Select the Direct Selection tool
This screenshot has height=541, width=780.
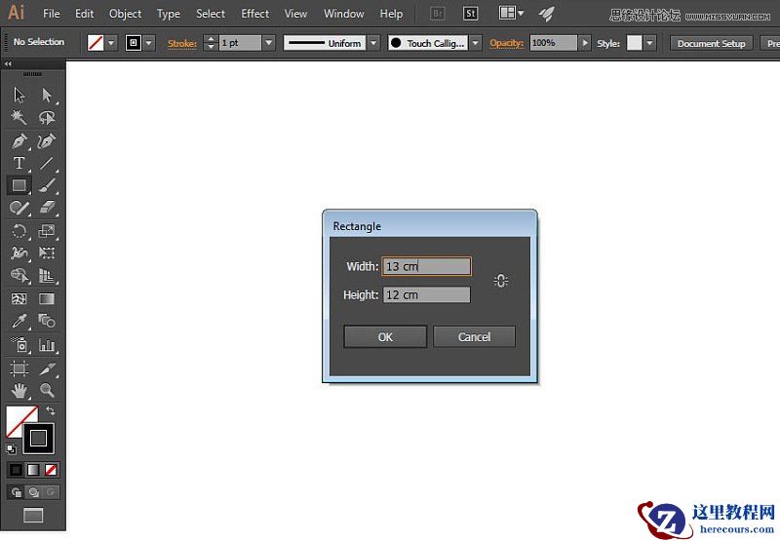tap(47, 95)
